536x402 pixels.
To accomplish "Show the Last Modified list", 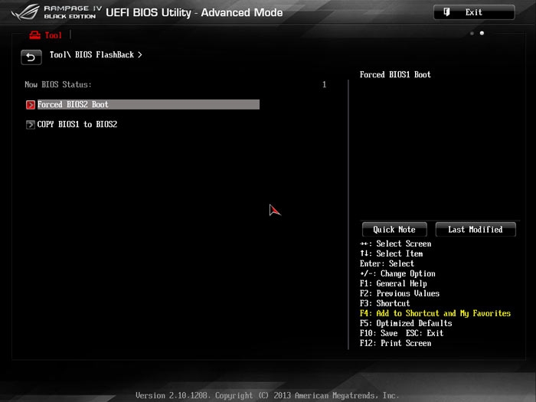I will pyautogui.click(x=475, y=230).
